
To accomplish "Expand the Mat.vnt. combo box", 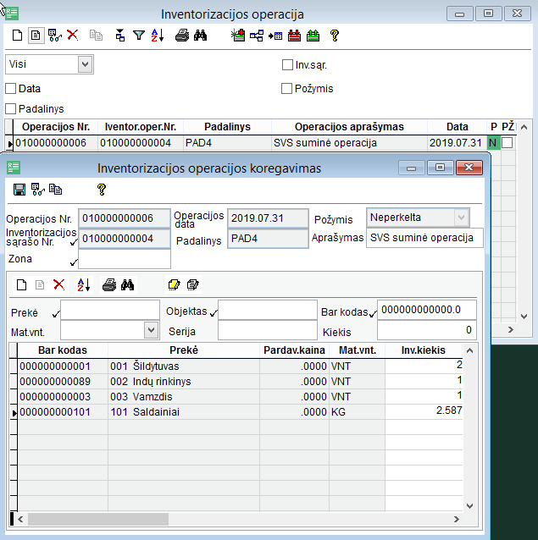I will (152, 330).
